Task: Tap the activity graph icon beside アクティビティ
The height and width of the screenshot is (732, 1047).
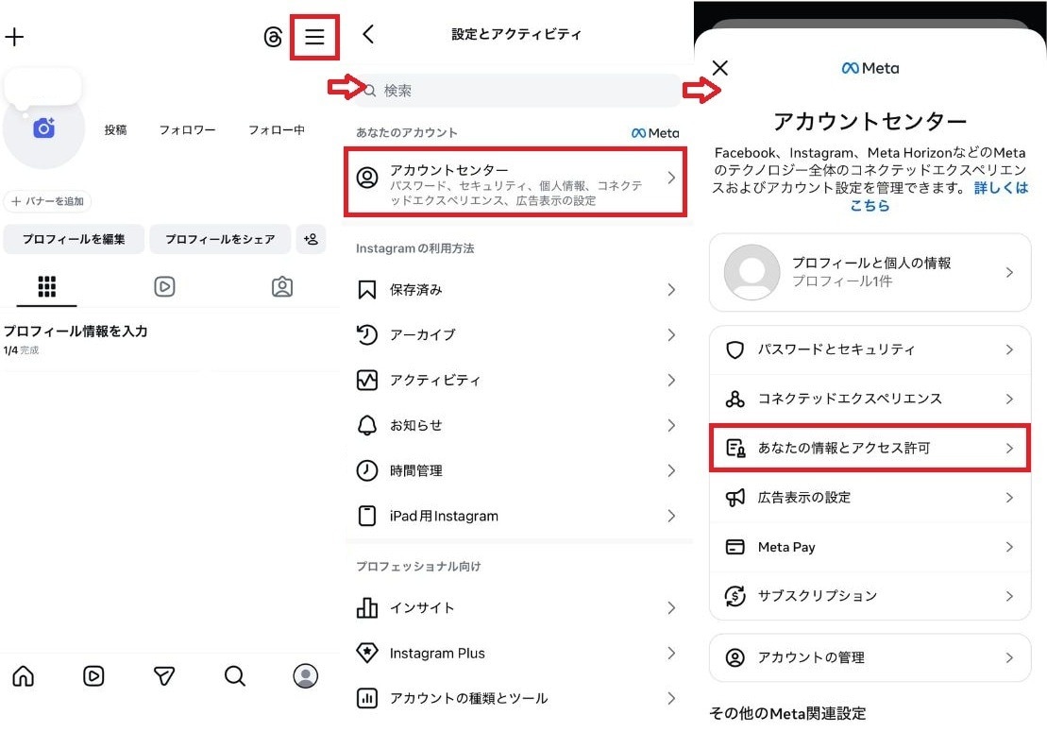Action: [366, 380]
